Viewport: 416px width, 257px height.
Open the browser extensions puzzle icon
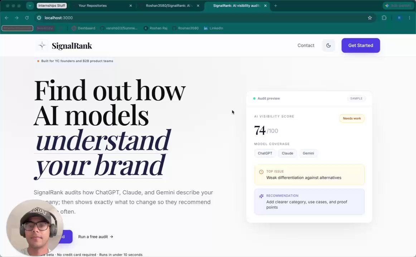click(384, 18)
